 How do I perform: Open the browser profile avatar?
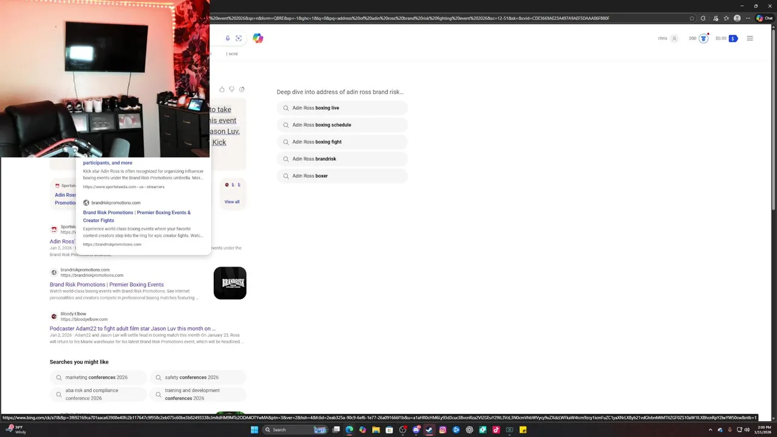[x=737, y=18]
